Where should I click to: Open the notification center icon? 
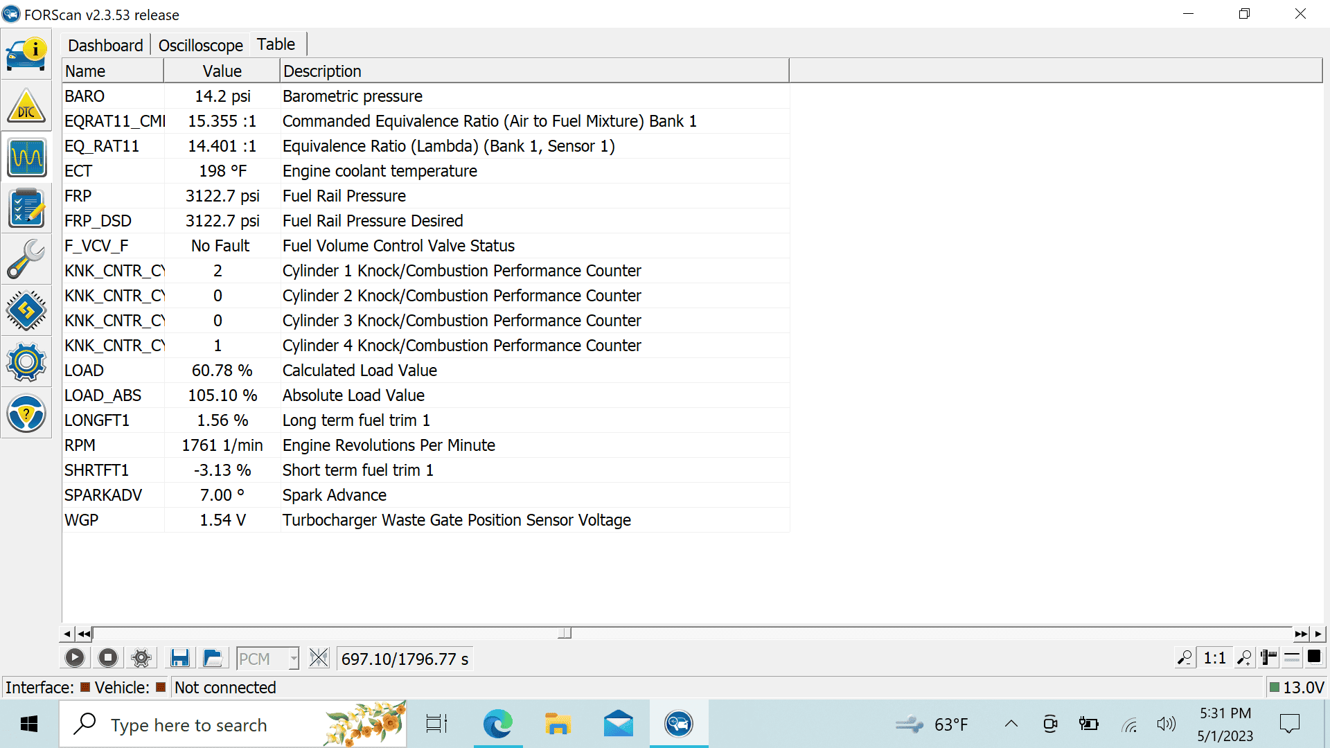[1290, 724]
